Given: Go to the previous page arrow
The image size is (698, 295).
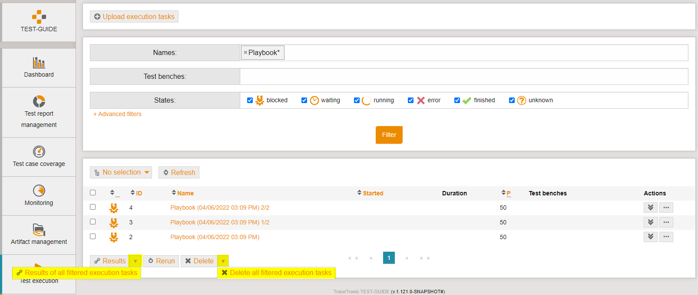Looking at the screenshot, I should (x=371, y=258).
